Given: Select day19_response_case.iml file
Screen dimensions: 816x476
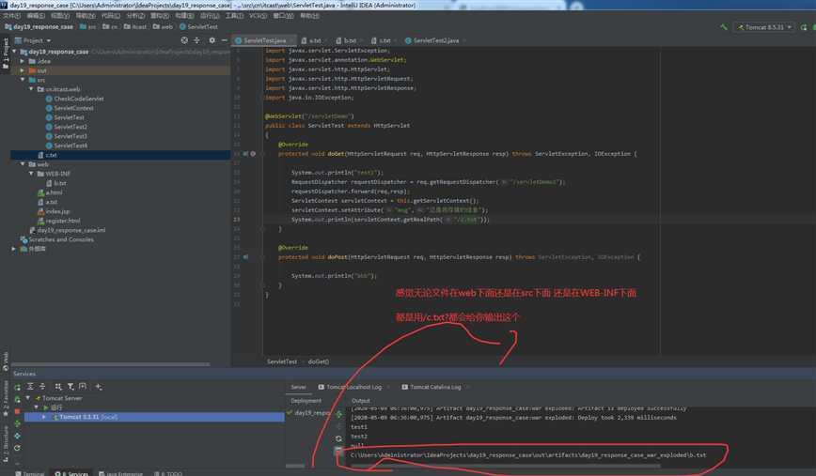Looking at the screenshot, I should tap(68, 230).
